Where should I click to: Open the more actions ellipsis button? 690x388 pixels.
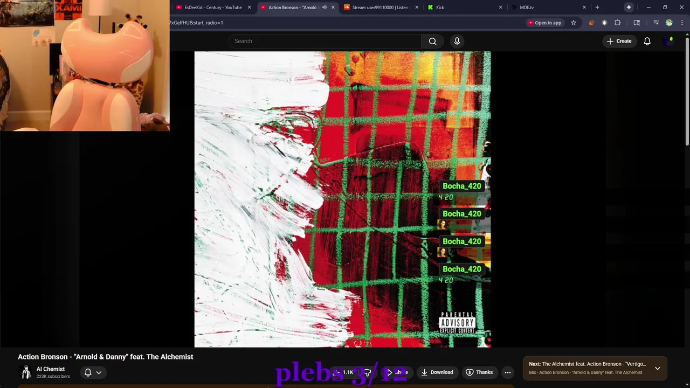pyautogui.click(x=507, y=372)
